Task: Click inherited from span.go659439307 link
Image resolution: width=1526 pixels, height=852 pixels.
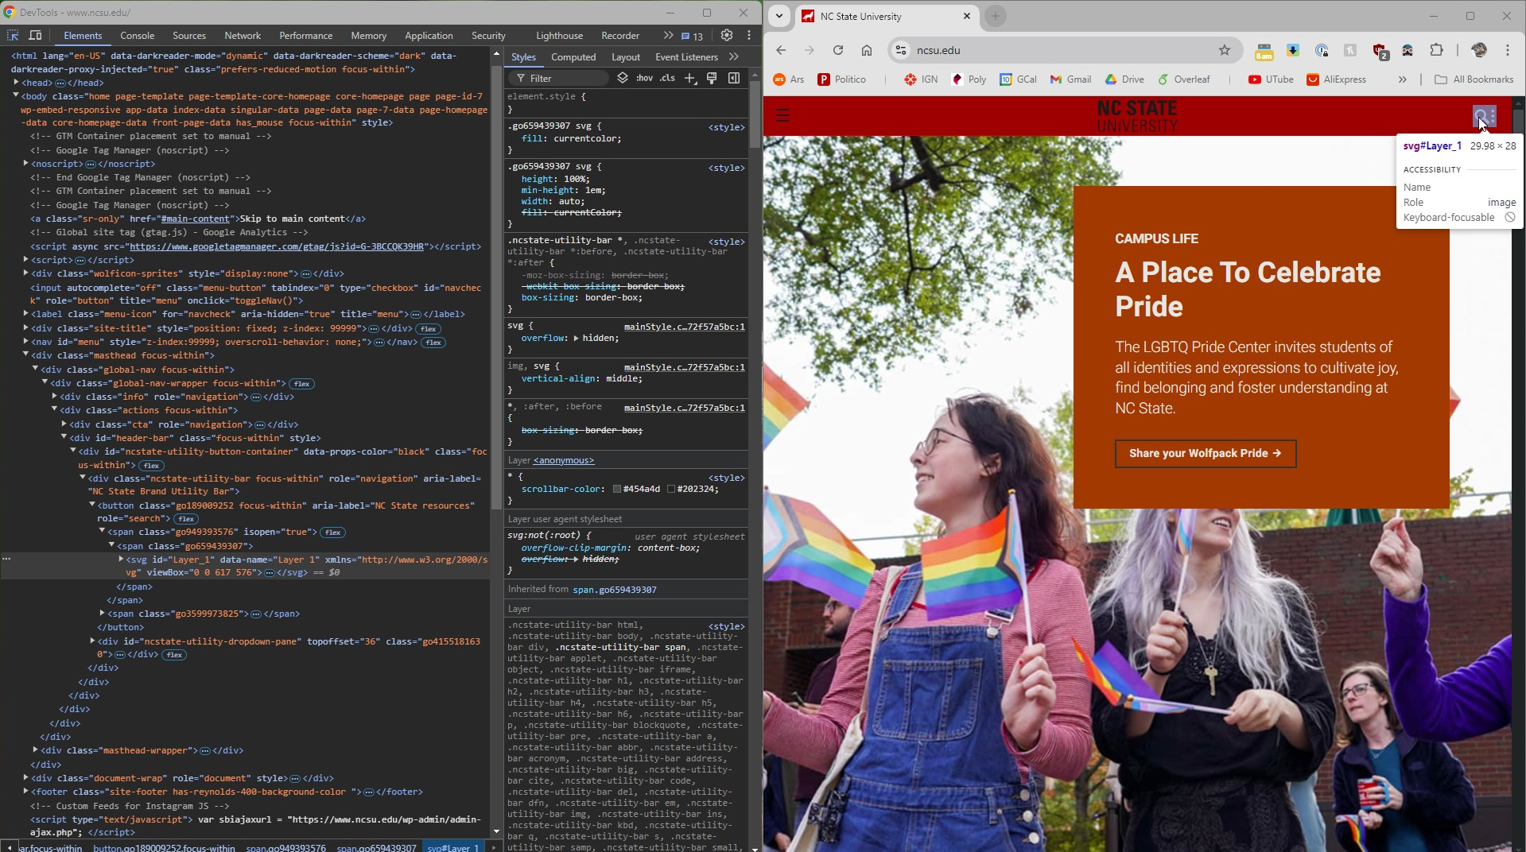Action: point(615,590)
